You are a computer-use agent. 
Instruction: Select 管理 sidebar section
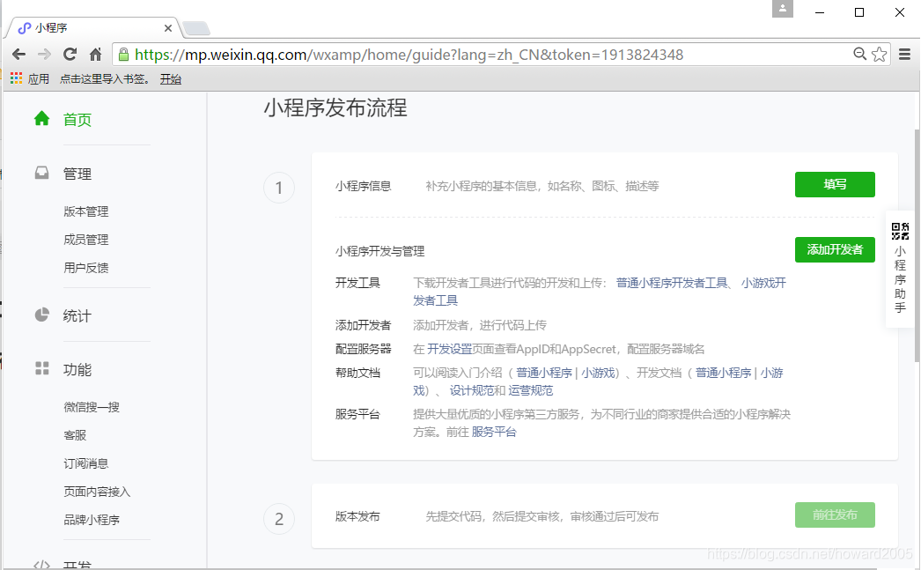77,174
